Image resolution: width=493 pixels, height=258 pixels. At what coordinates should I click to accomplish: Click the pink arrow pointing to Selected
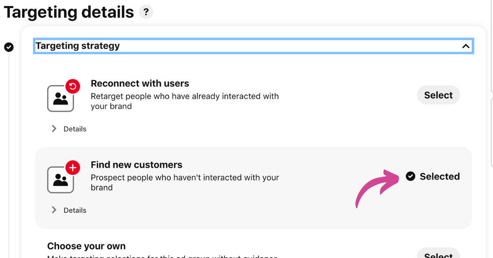(x=377, y=187)
